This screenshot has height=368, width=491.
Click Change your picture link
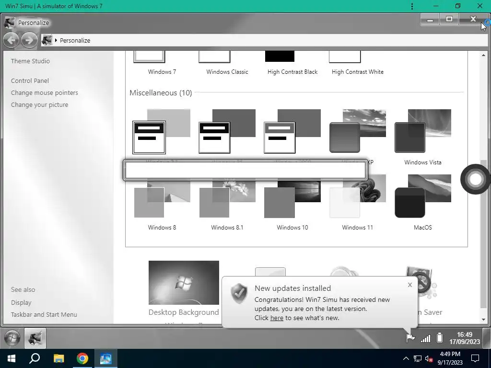point(39,104)
